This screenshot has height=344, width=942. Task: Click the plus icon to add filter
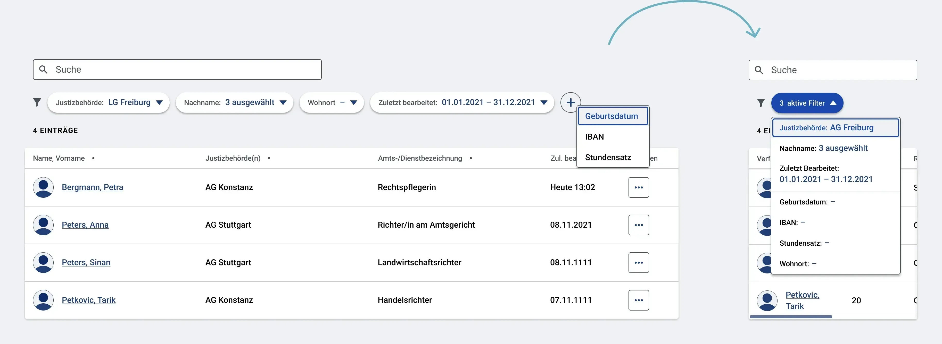click(x=571, y=102)
